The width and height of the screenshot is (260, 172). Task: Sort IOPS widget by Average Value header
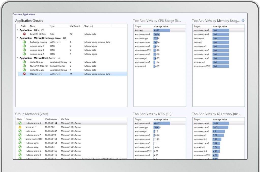coord(161,119)
